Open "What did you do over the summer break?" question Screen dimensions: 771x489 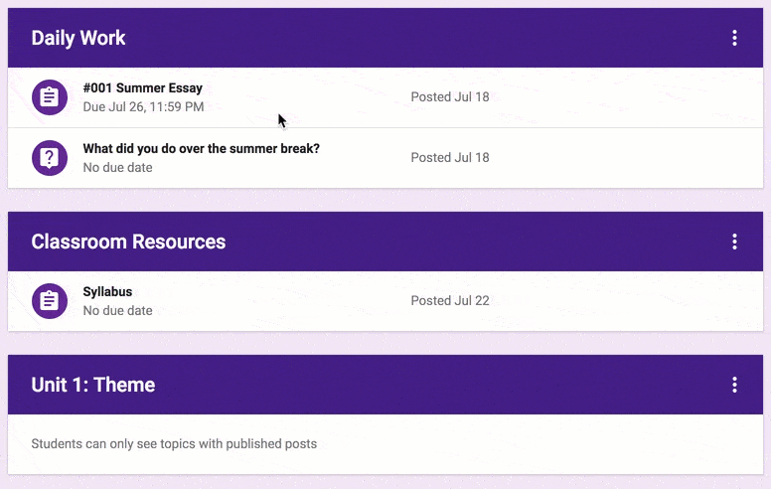point(201,148)
